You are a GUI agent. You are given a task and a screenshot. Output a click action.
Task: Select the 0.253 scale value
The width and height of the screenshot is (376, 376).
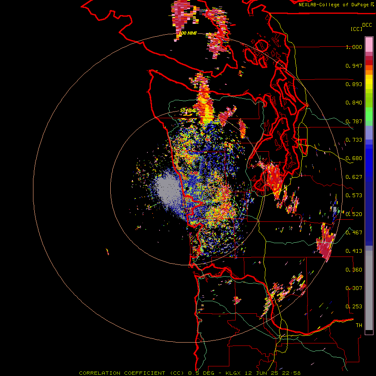pos(354,307)
